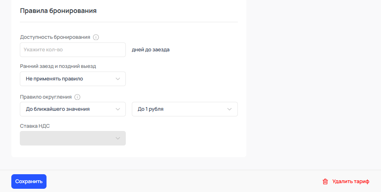Select the disabled Ставка НДС dropdown
Viewport: 381px width, 192px height.
coord(73,138)
